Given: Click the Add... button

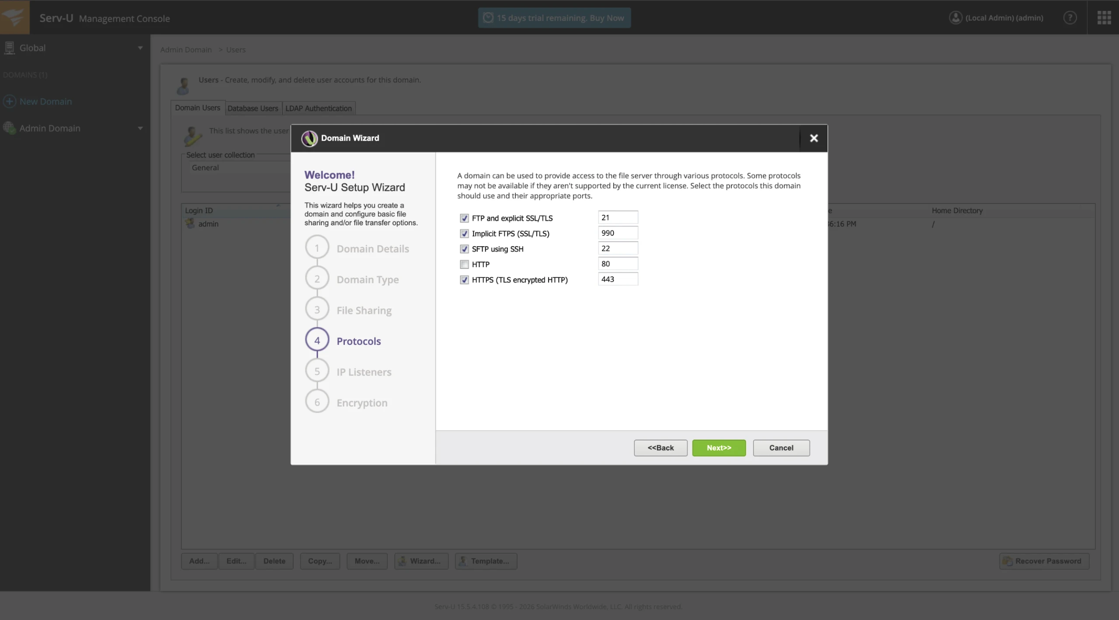Looking at the screenshot, I should tap(199, 561).
